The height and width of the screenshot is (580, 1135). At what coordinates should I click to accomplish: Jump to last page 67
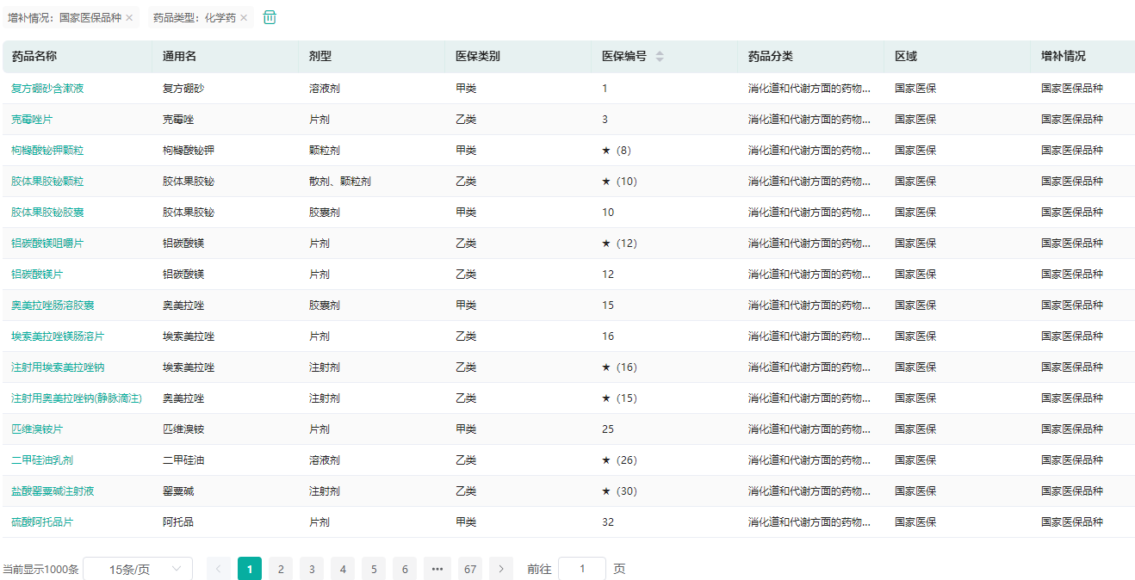point(469,569)
